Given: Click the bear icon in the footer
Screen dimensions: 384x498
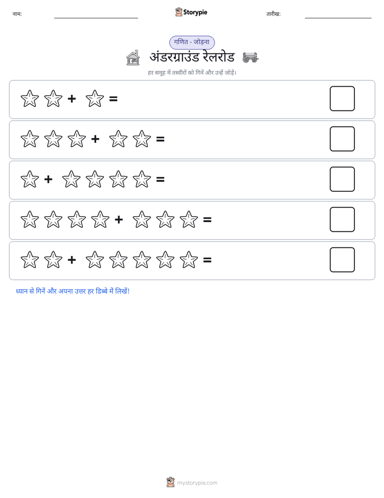Looking at the screenshot, I should click(x=170, y=482).
